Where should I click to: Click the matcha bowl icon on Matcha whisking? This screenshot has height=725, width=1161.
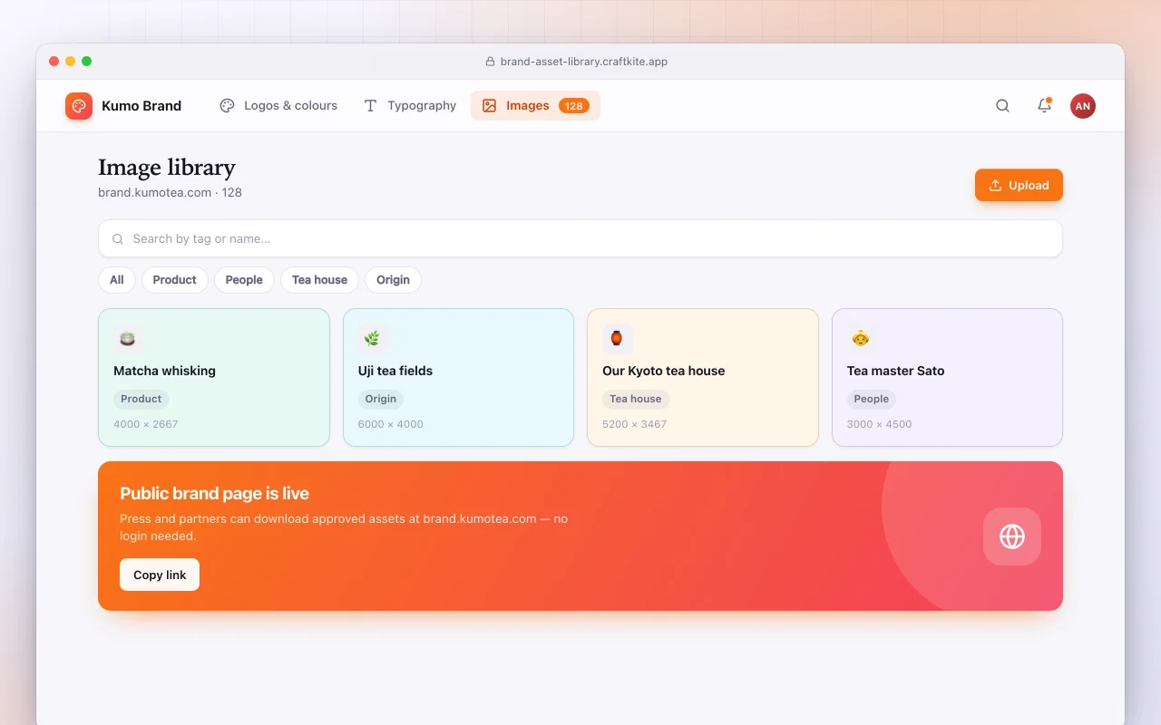point(129,339)
